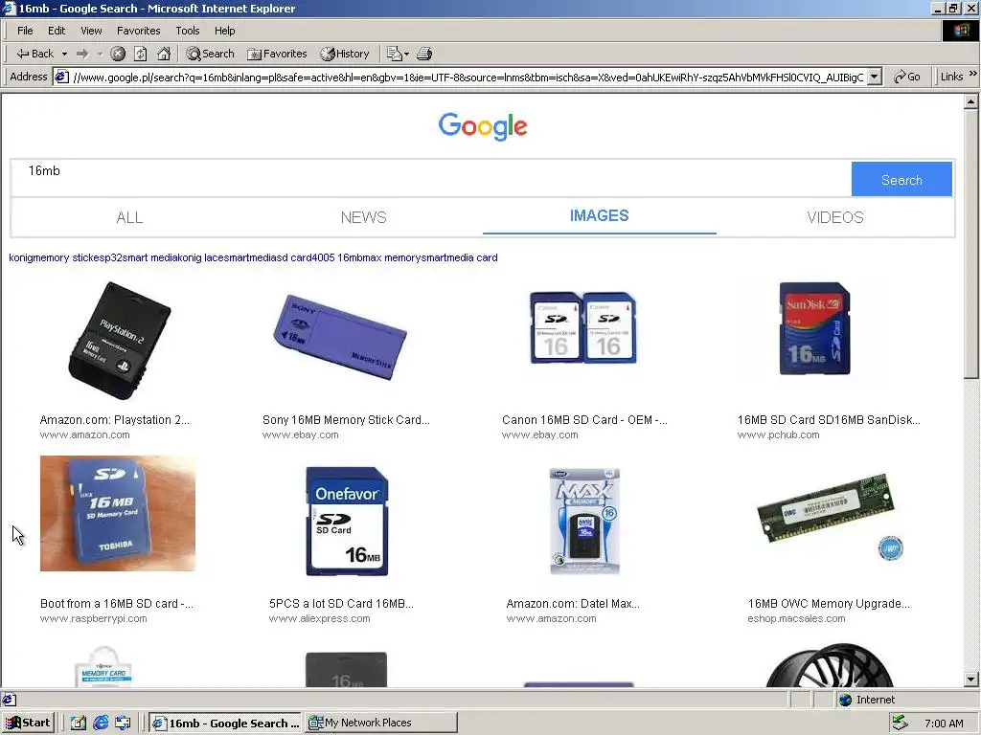
Task: Click the related searches link line
Action: pyautogui.click(x=253, y=257)
